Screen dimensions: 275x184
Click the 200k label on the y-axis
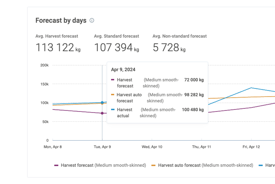click(x=44, y=65)
